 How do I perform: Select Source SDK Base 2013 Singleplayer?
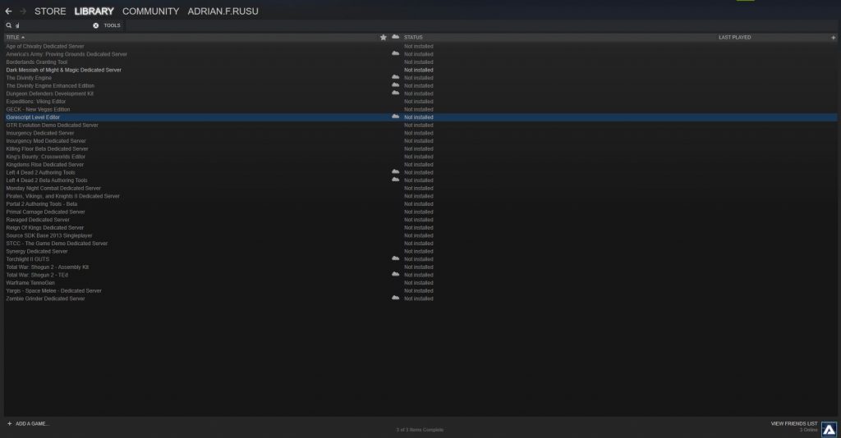click(x=48, y=235)
